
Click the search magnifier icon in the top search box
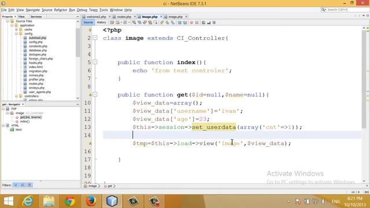tap(323, 10)
